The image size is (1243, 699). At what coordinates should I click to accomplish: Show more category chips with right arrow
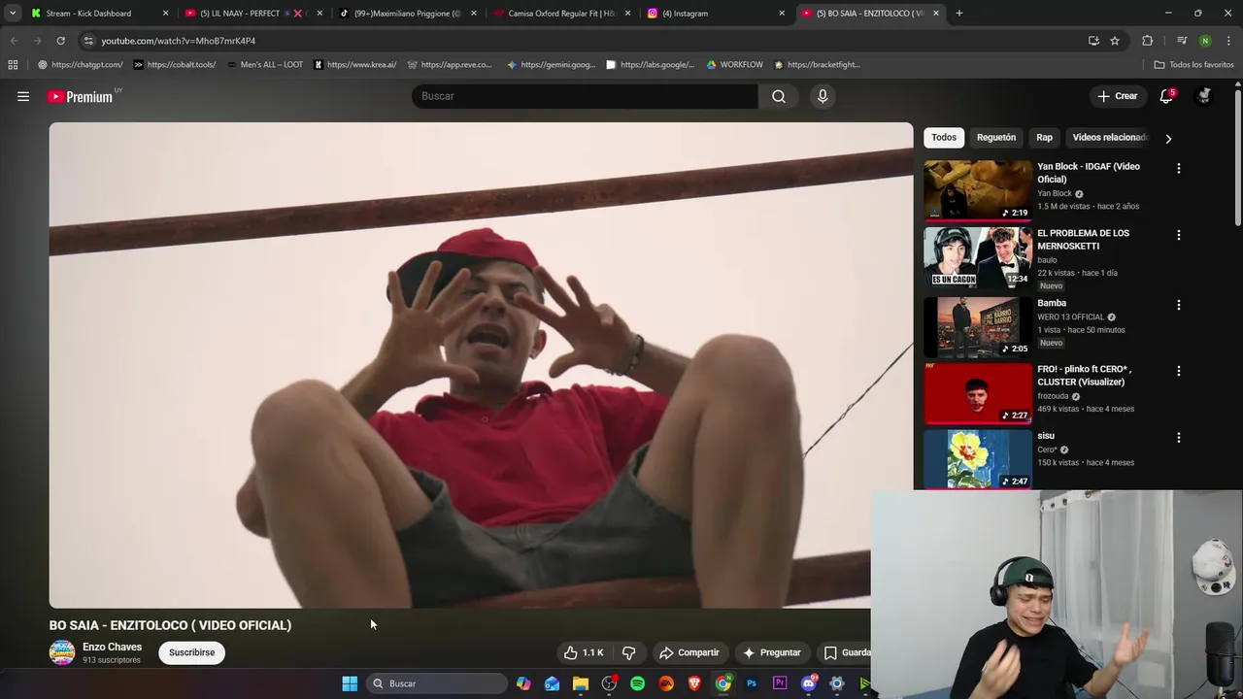1168,138
